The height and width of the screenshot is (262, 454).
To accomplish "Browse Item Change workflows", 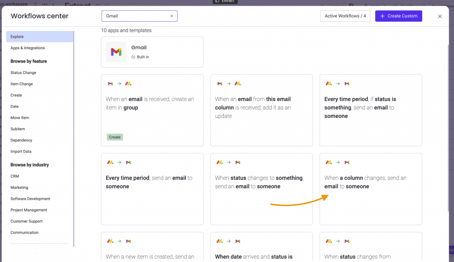I will [x=21, y=84].
